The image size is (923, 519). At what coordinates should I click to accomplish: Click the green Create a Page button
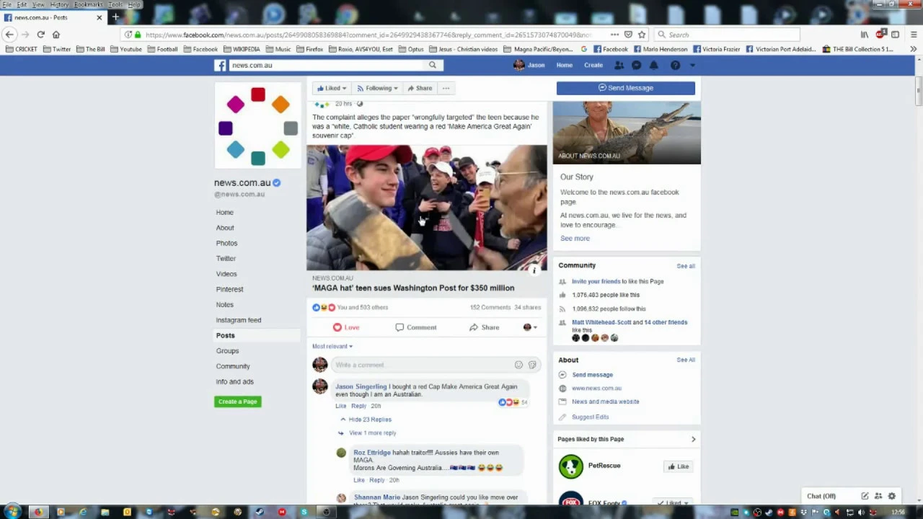(237, 402)
